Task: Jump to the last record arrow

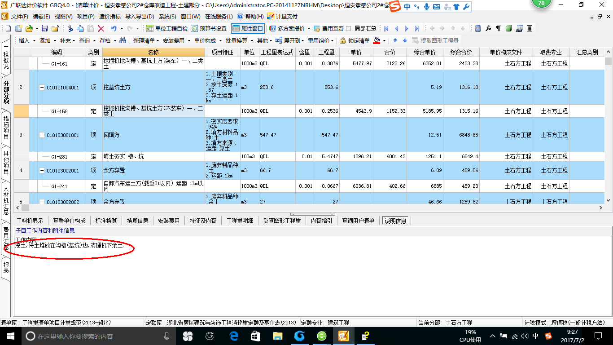Action: click(x=417, y=28)
